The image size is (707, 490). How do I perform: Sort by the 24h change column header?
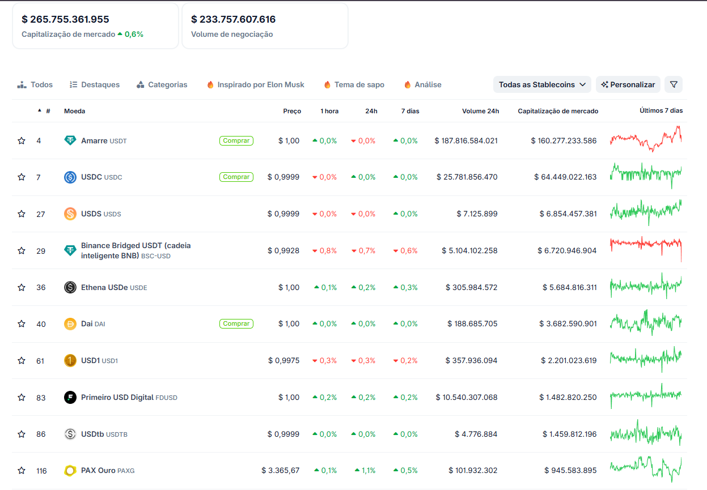point(371,111)
